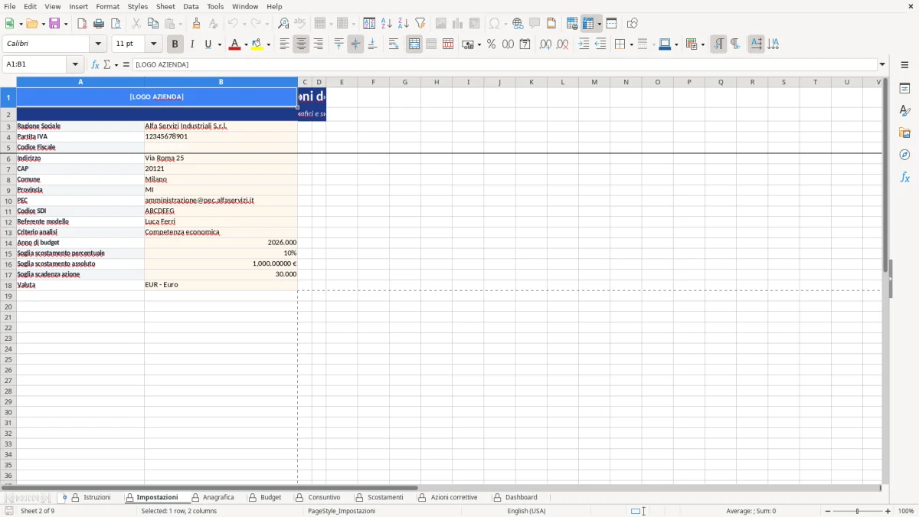Insert hyperlink with globe icon

(518, 24)
